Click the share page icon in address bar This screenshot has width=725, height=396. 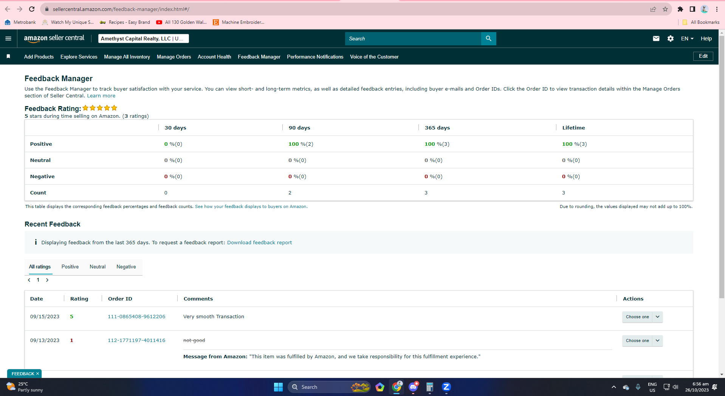pos(653,9)
